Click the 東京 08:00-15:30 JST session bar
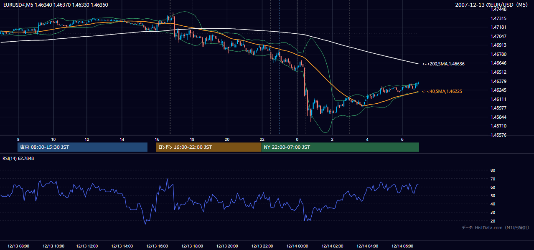 tap(82, 147)
